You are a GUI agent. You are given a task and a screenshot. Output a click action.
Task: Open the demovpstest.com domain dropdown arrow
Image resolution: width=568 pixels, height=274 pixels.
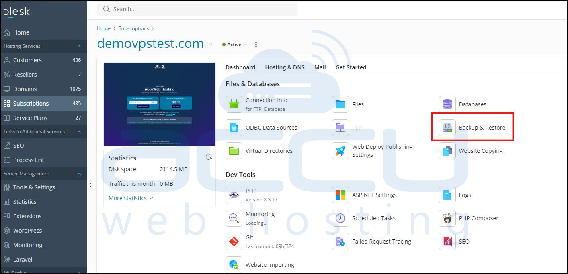click(210, 45)
